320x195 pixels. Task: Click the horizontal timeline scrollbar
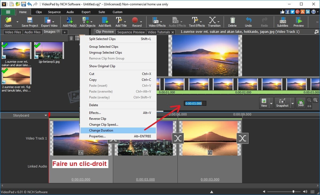(160, 185)
